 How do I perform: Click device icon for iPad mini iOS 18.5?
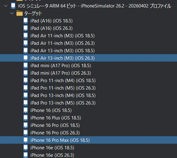tap(25, 66)
